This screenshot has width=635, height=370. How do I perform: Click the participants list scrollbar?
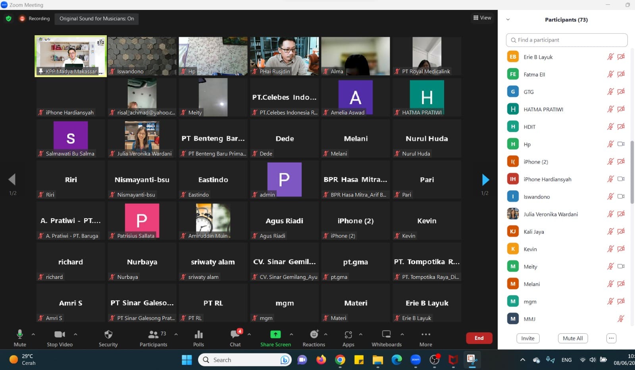click(632, 172)
